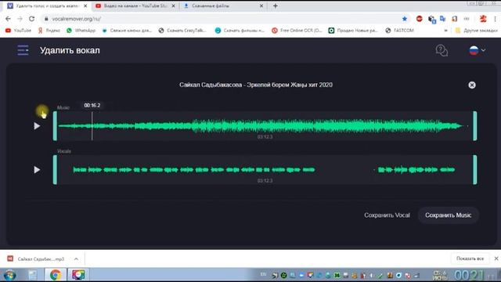Open the YouTube bookmark

(19, 31)
